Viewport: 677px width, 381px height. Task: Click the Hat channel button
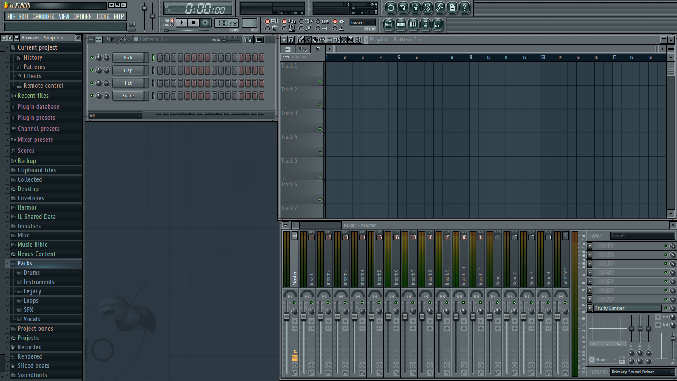[128, 83]
